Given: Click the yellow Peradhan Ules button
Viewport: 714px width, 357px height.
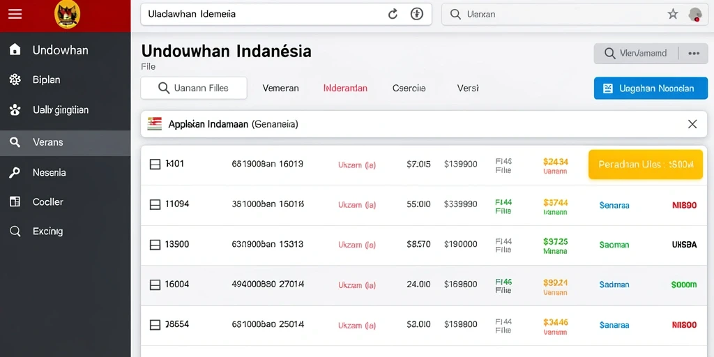Looking at the screenshot, I should 645,165.
